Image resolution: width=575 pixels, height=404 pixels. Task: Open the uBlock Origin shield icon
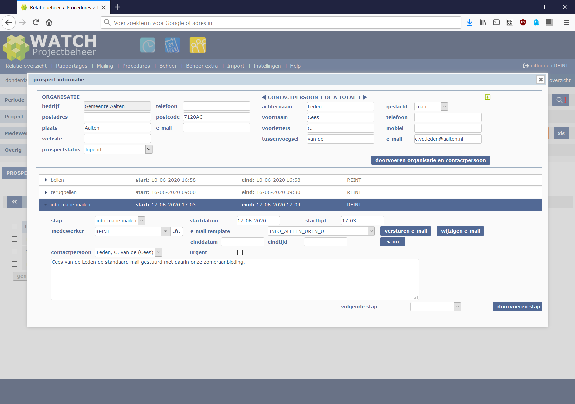[523, 22]
